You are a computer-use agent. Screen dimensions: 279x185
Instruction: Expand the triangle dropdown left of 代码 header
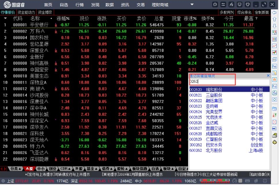pos(5,18)
